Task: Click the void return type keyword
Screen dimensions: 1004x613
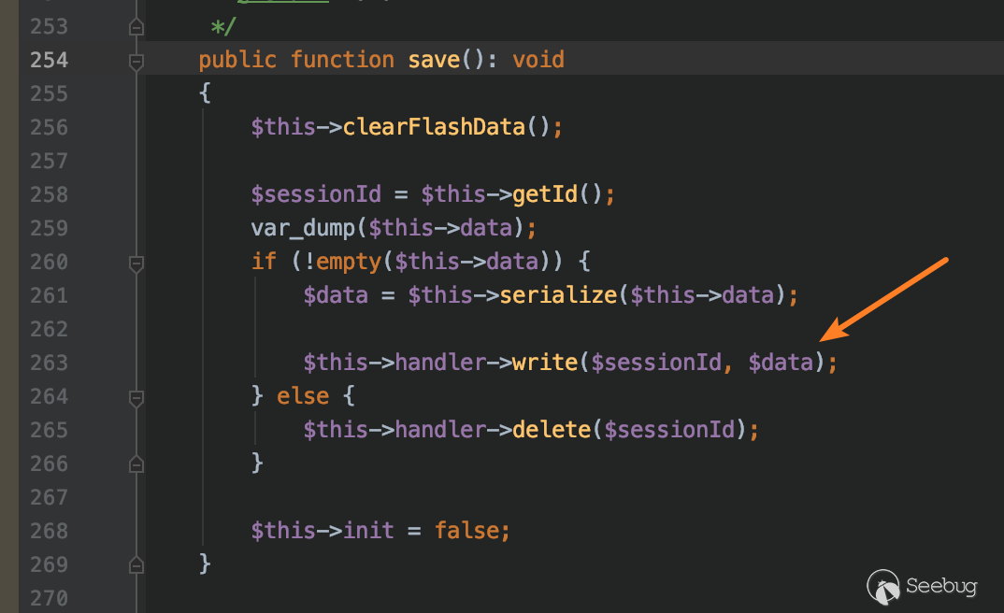Action: (538, 60)
